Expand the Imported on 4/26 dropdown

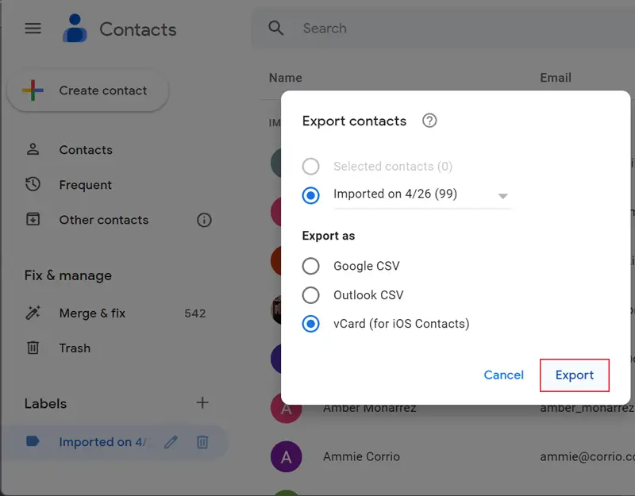pyautogui.click(x=502, y=196)
